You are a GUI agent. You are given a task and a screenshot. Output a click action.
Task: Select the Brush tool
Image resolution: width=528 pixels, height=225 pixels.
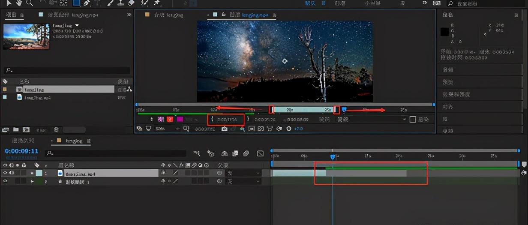click(111, 3)
